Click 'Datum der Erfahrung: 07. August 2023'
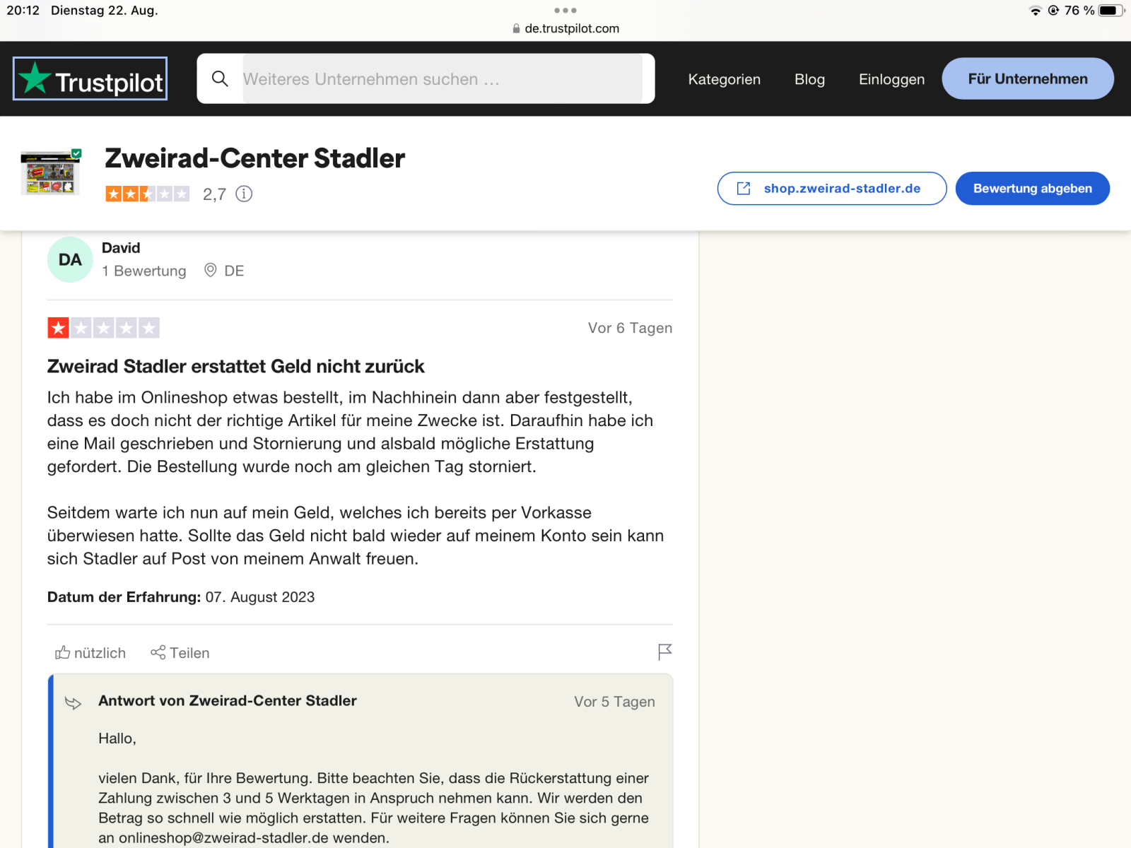The width and height of the screenshot is (1131, 848). [181, 597]
